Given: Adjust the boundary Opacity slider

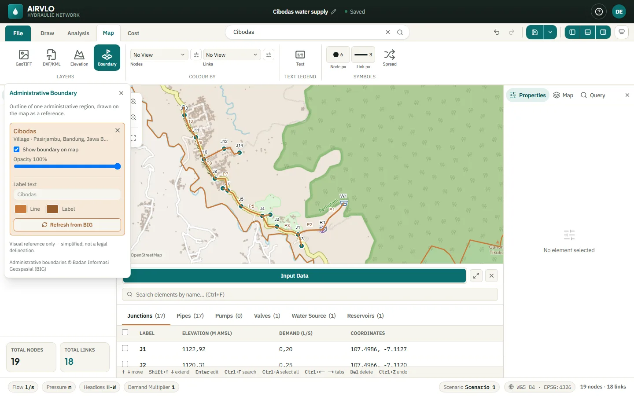Looking at the screenshot, I should tap(67, 166).
